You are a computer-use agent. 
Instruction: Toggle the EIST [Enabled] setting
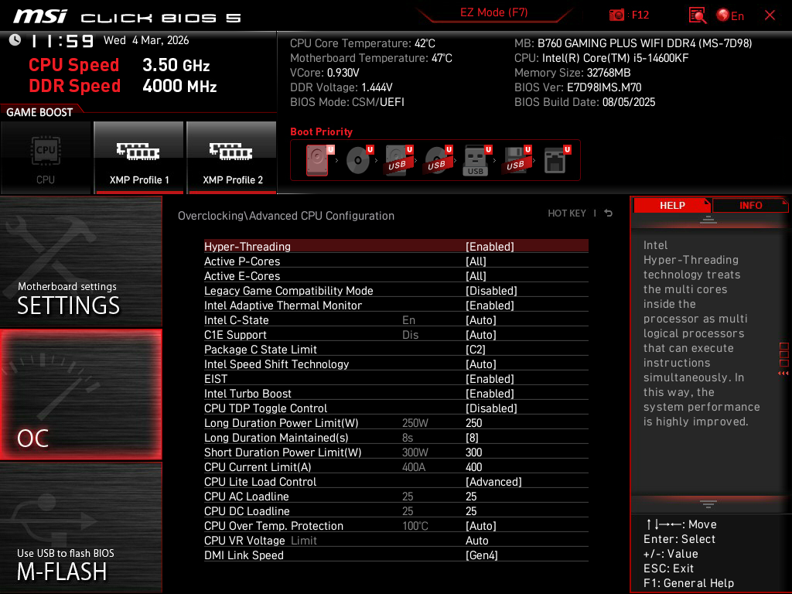490,378
